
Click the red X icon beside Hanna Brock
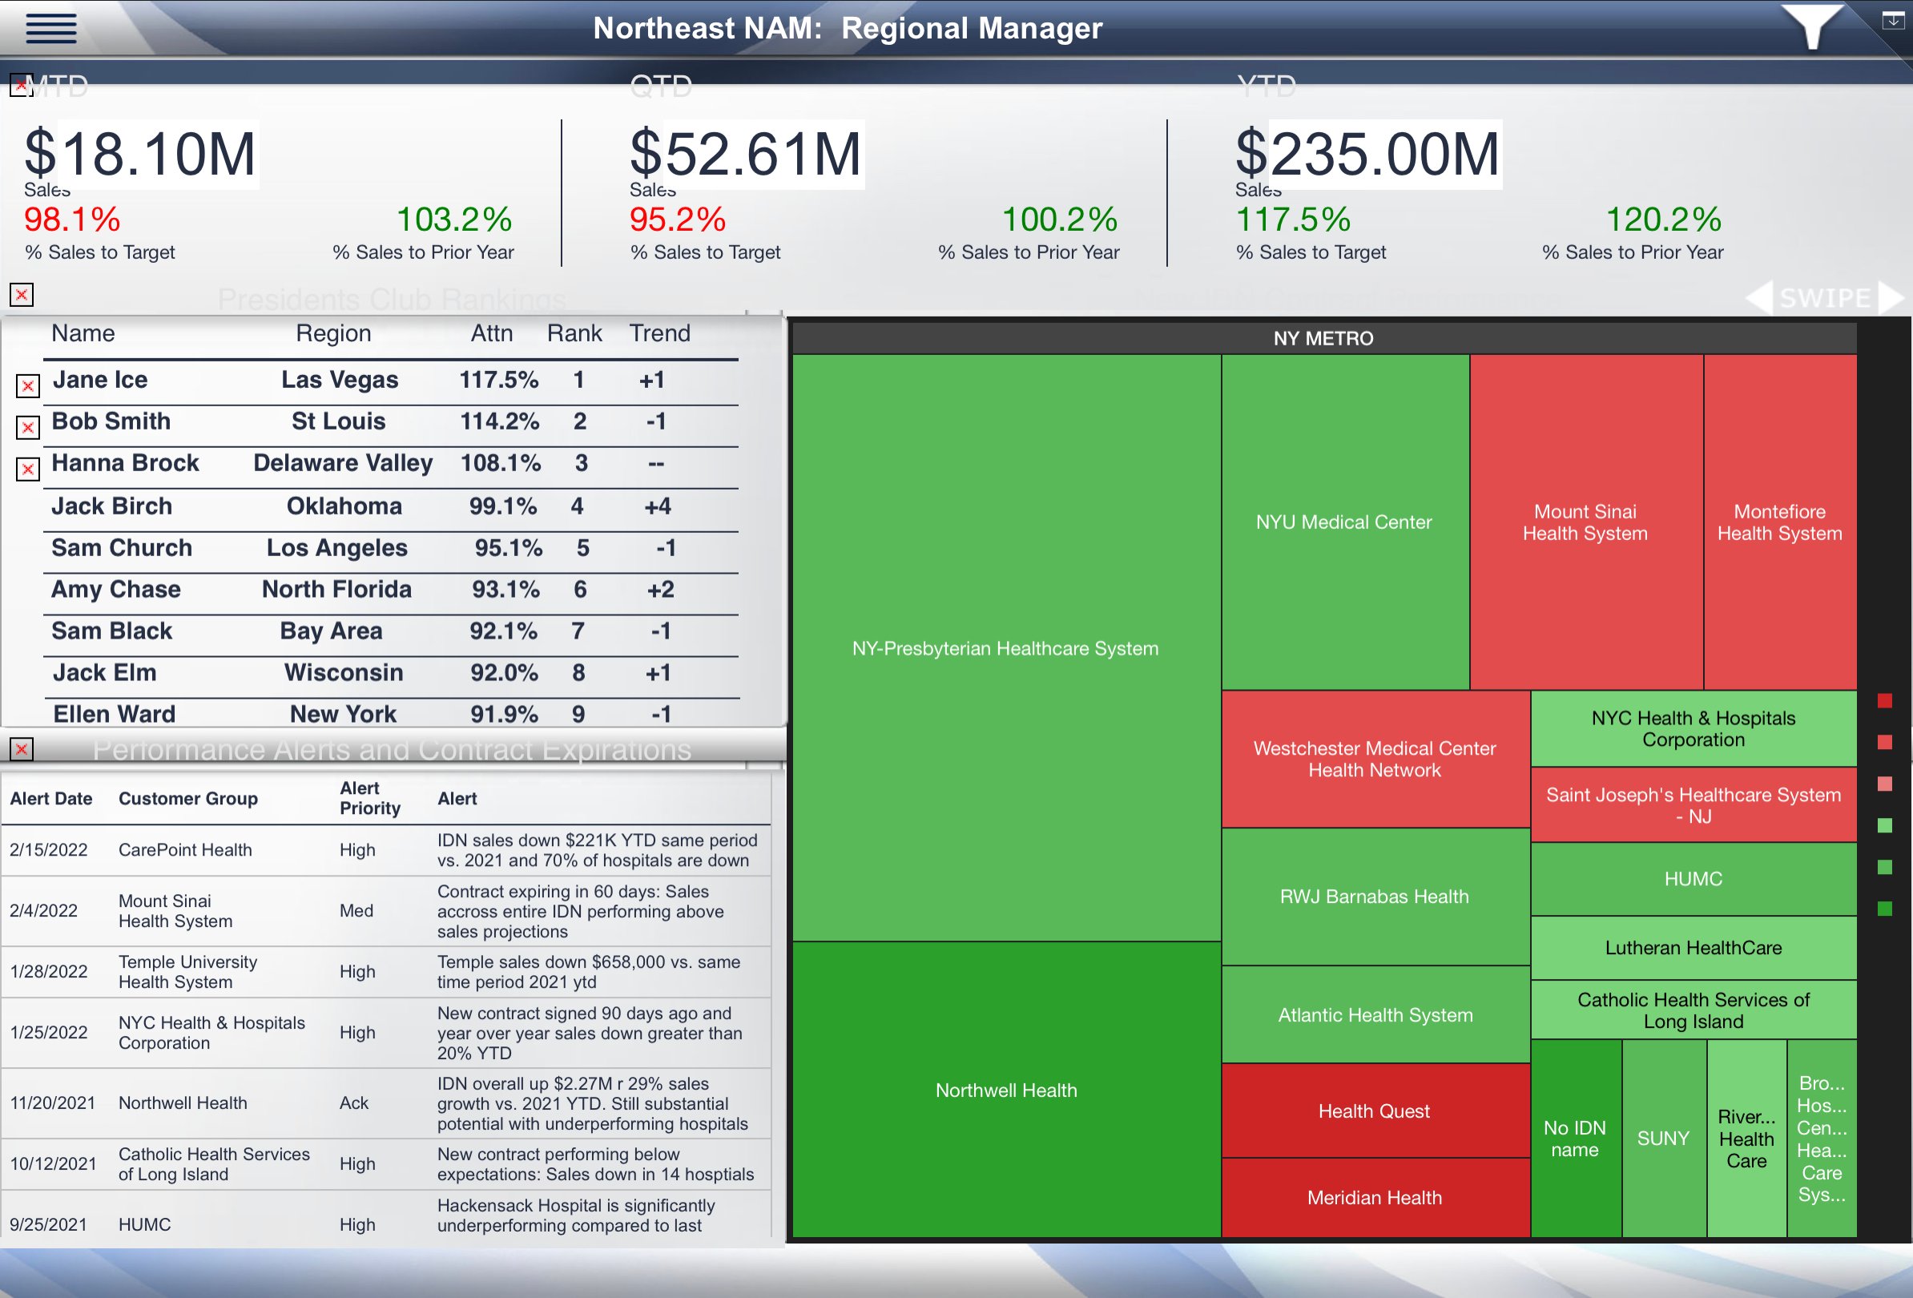tap(28, 470)
